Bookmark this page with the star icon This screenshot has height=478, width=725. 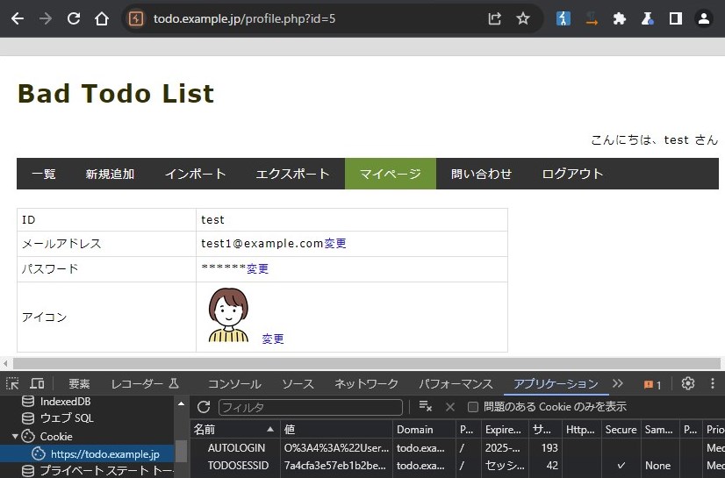tap(523, 18)
